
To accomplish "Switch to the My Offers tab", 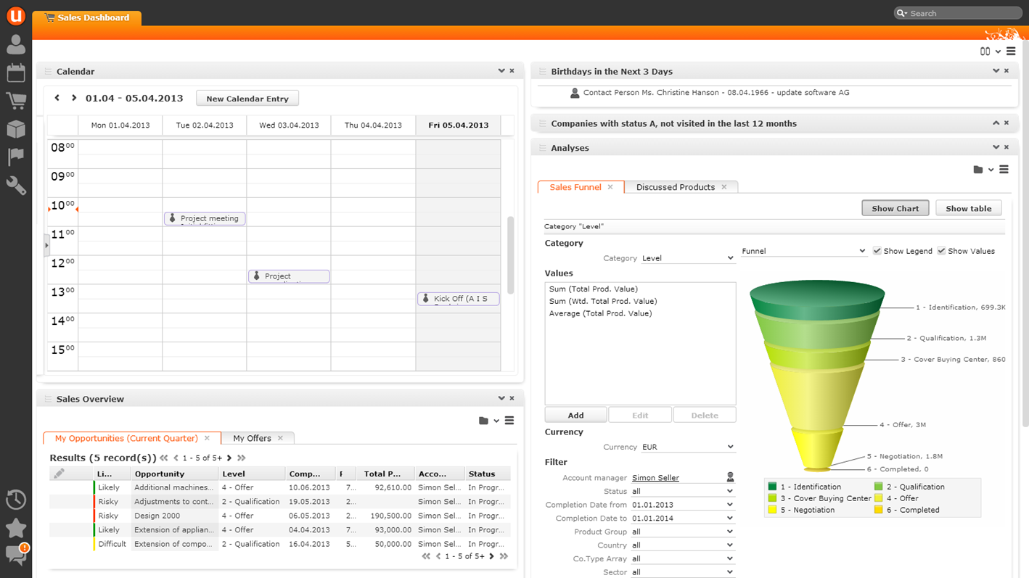I will (252, 438).
